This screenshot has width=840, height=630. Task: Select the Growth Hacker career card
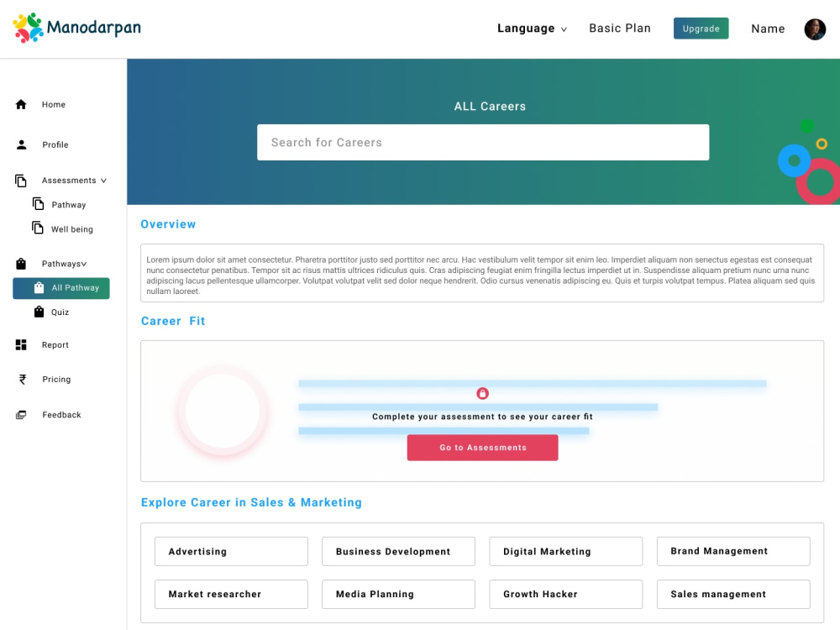(x=565, y=594)
